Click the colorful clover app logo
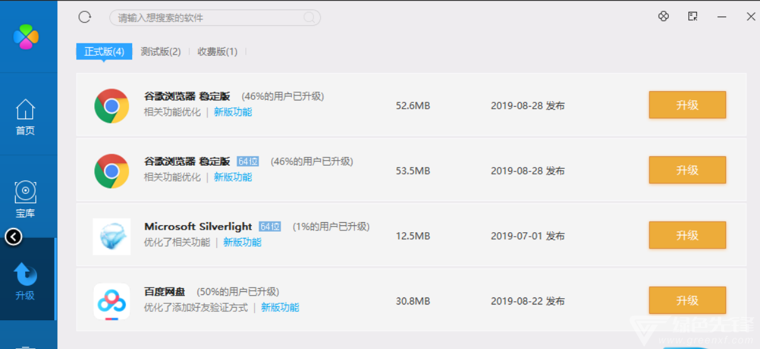This screenshot has width=760, height=349. coord(26,36)
